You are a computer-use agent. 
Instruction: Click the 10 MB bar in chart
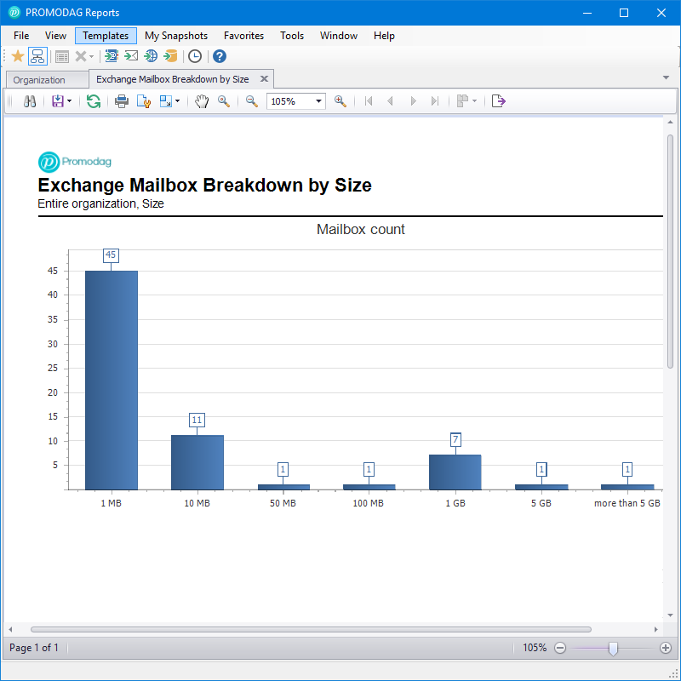(x=197, y=462)
